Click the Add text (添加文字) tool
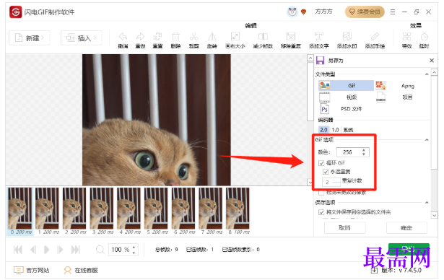Viewport: 444px width, 280px height. coord(319,37)
